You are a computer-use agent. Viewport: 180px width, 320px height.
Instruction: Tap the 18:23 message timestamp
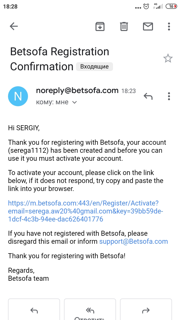[x=128, y=91]
